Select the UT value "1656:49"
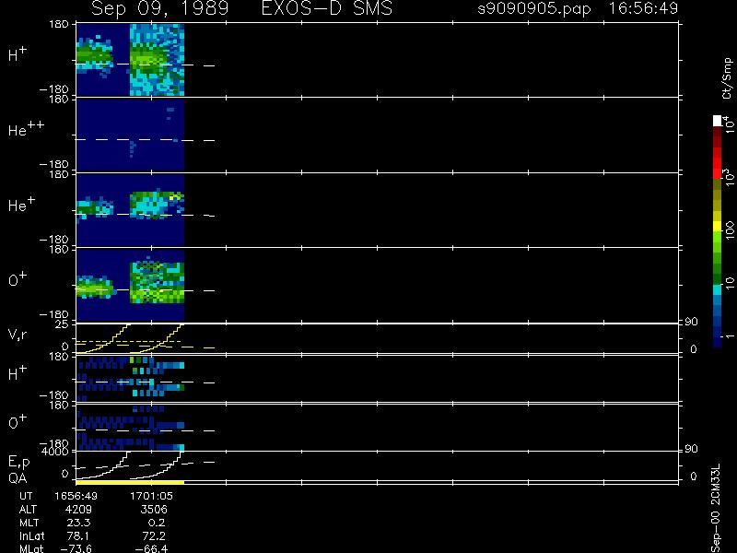Image resolution: width=737 pixels, height=553 pixels. point(76,496)
